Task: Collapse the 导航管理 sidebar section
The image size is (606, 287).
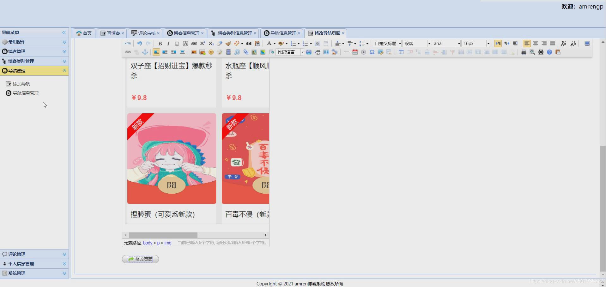Action: click(x=64, y=71)
